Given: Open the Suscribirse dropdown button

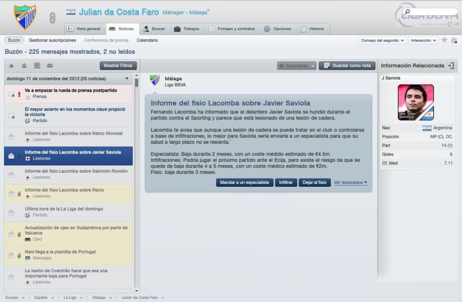Looking at the screenshot, I should point(296,66).
